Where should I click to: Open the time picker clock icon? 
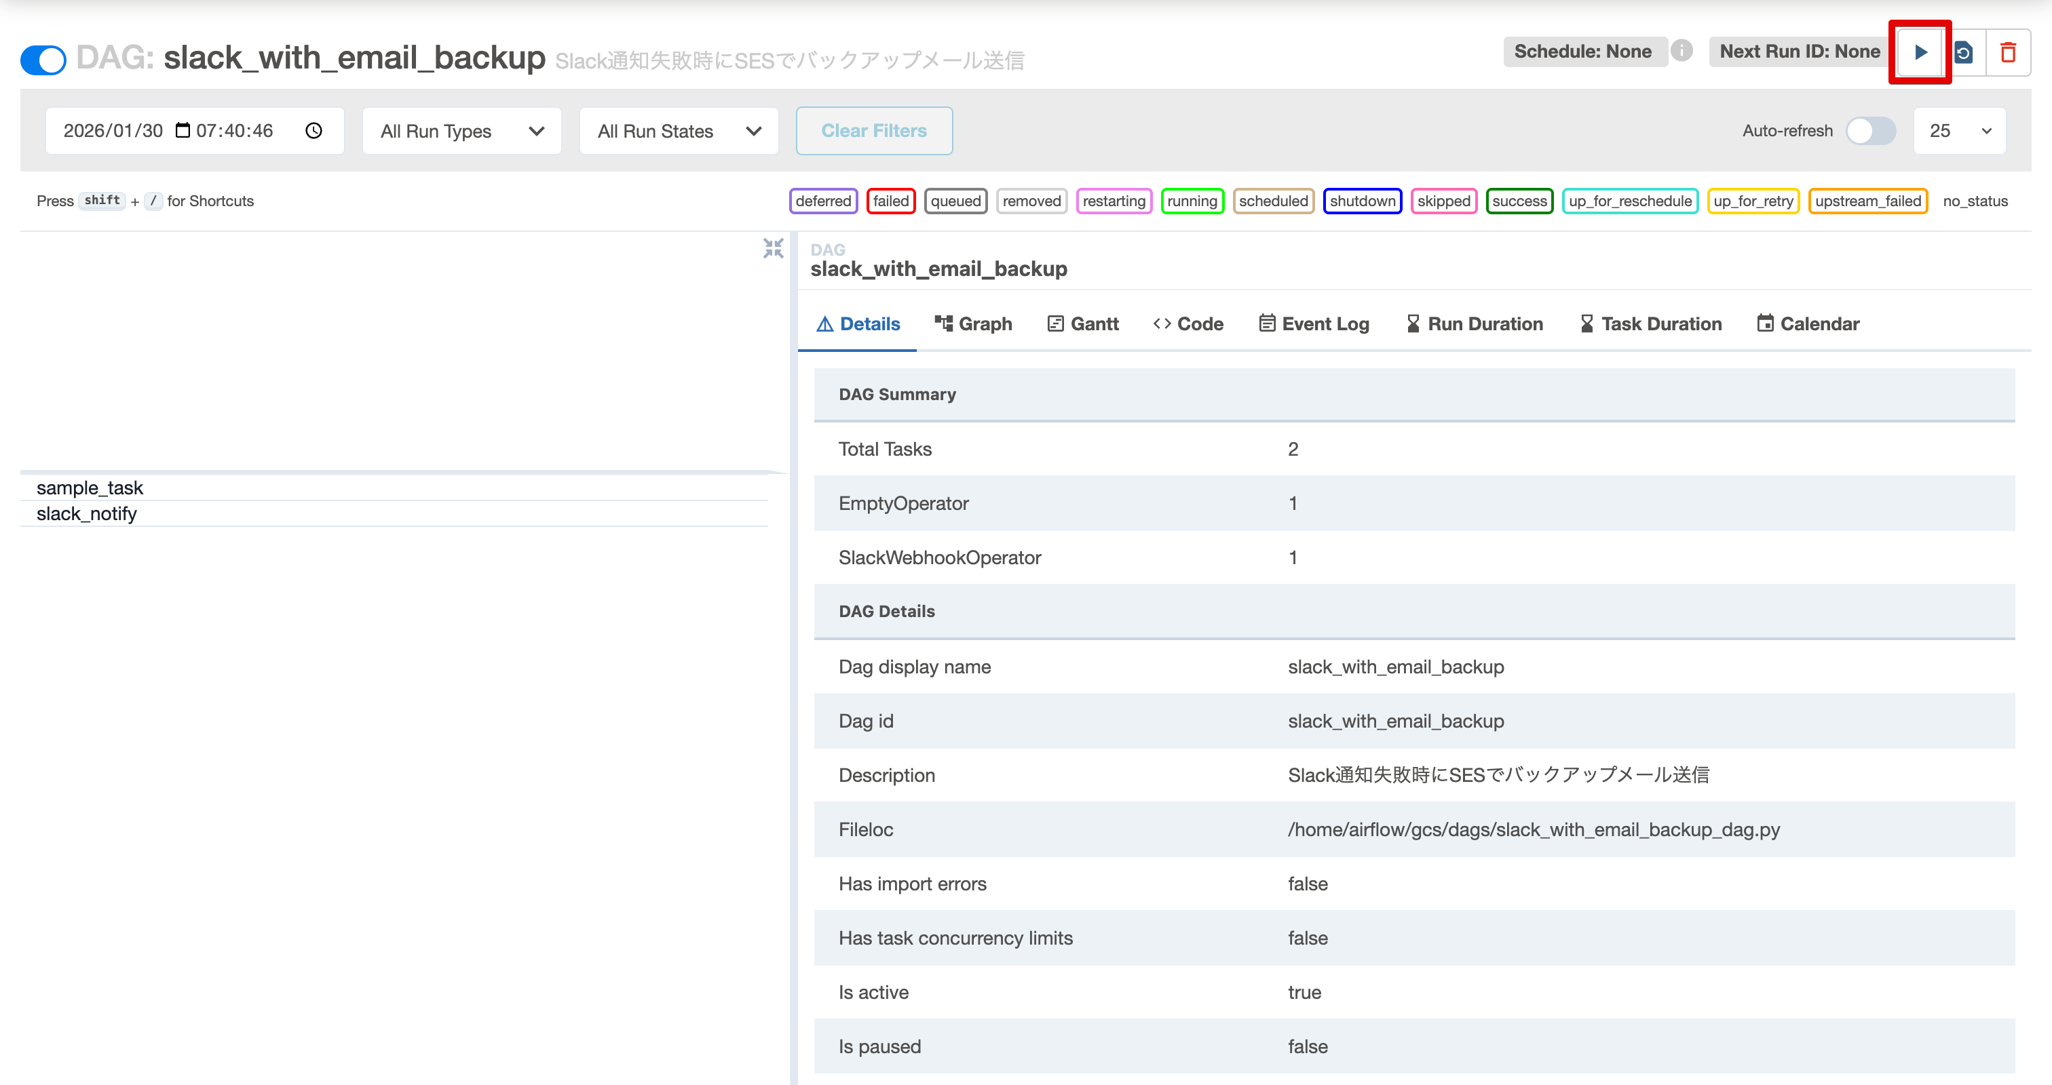tap(313, 131)
